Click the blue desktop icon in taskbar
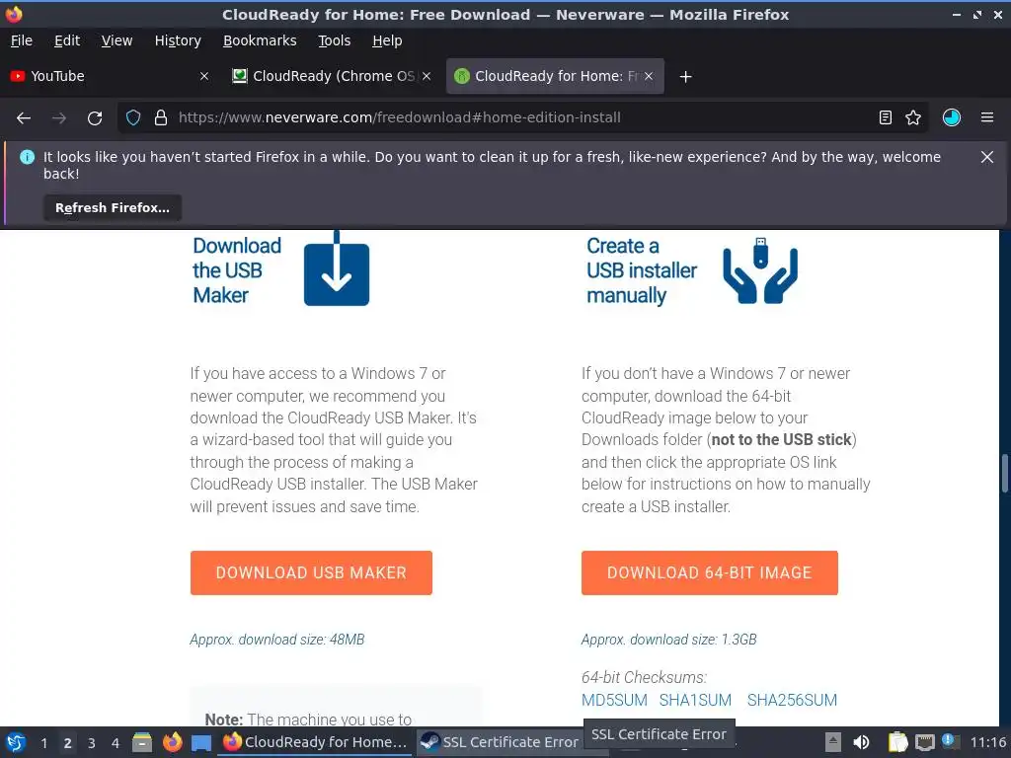 201,743
